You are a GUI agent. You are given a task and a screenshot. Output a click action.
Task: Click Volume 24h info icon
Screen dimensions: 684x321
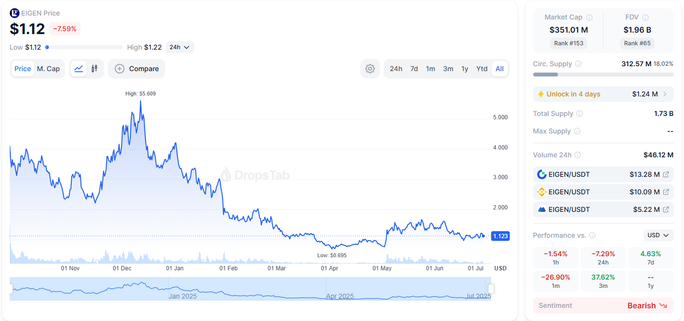(578, 155)
